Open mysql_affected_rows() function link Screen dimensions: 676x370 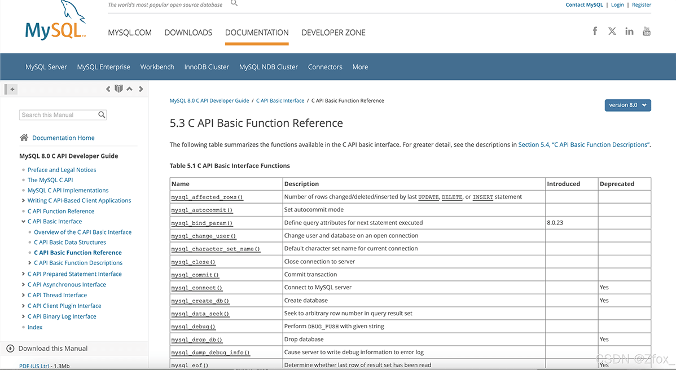coord(207,197)
